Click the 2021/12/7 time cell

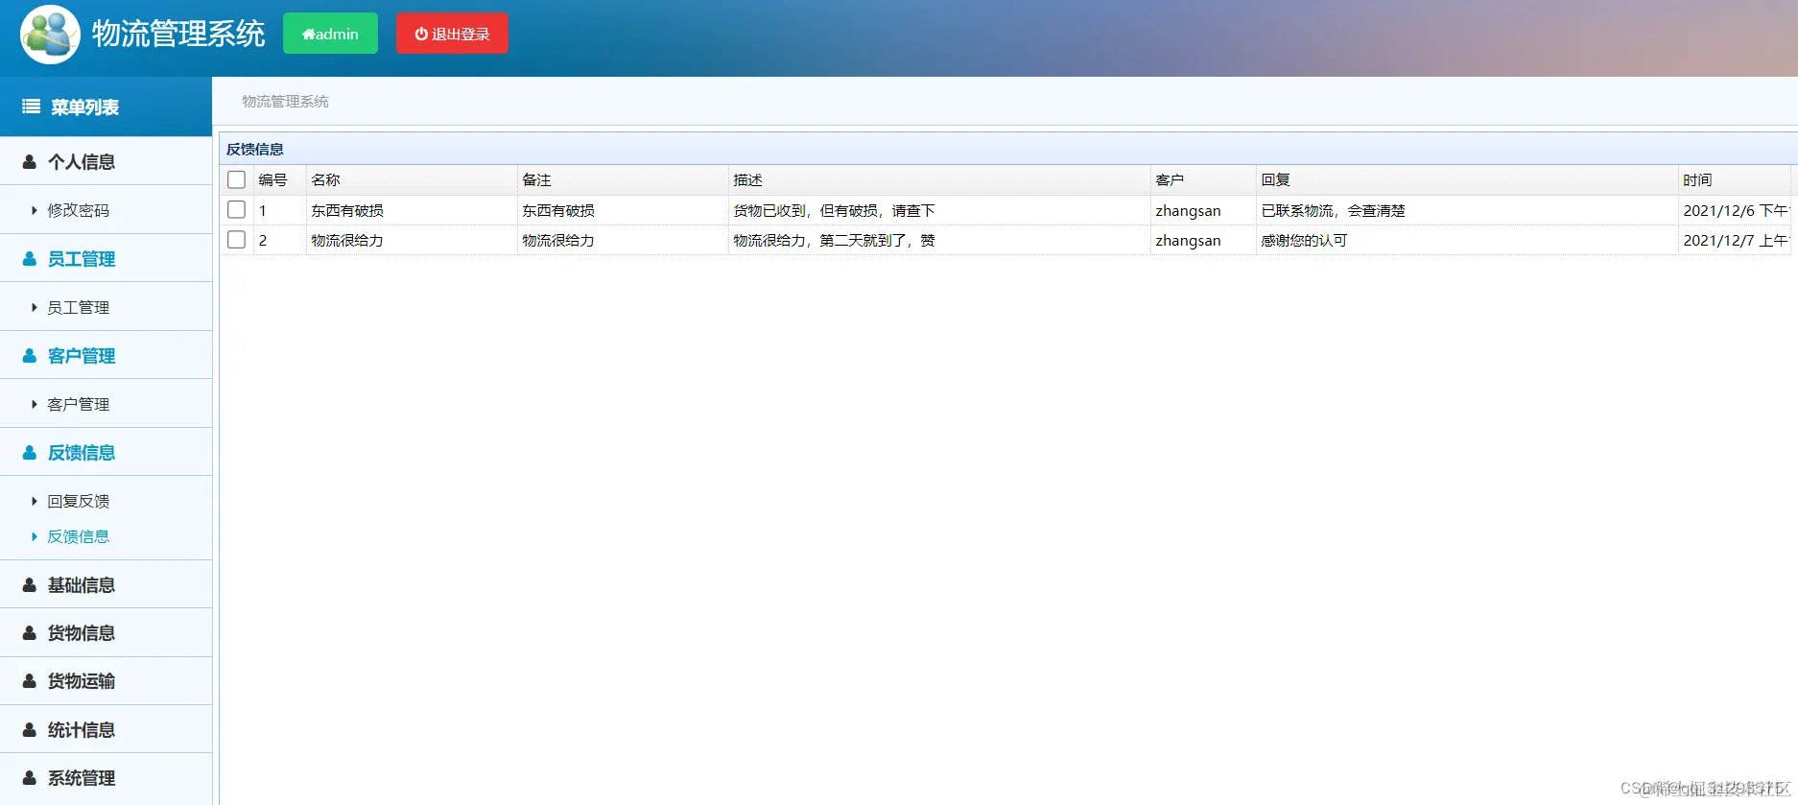point(1737,240)
